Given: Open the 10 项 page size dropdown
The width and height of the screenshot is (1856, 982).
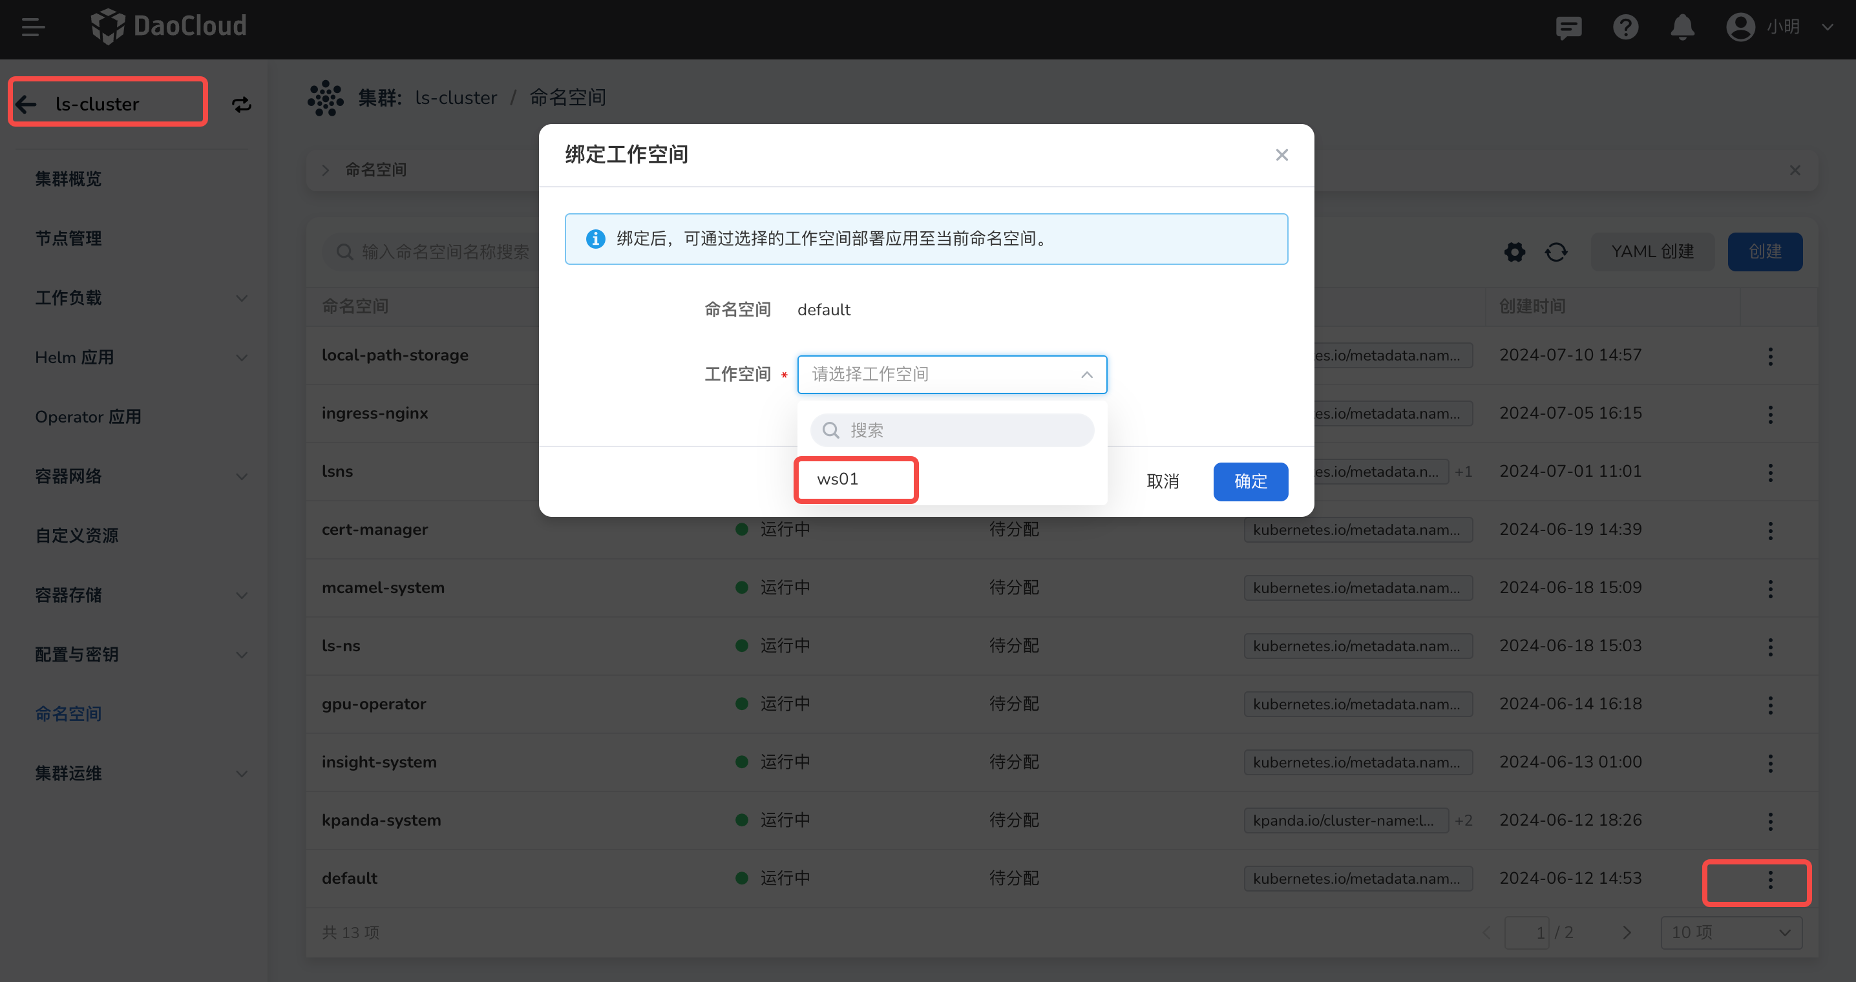Looking at the screenshot, I should [1731, 932].
